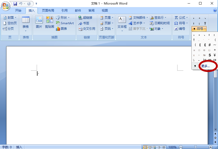Click the 字数: 0 word count
This screenshot has width=218, height=149.
7,147
